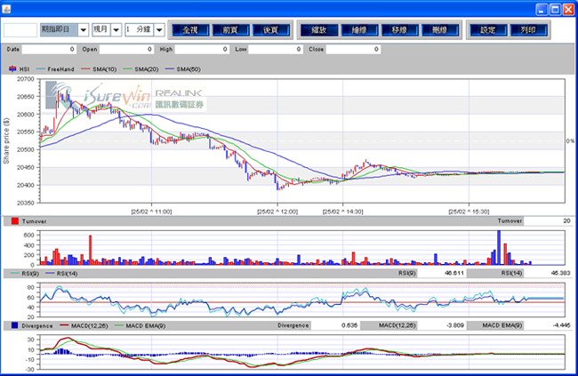Choose the 移線 move line button
This screenshot has height=376, width=578.
click(x=399, y=30)
